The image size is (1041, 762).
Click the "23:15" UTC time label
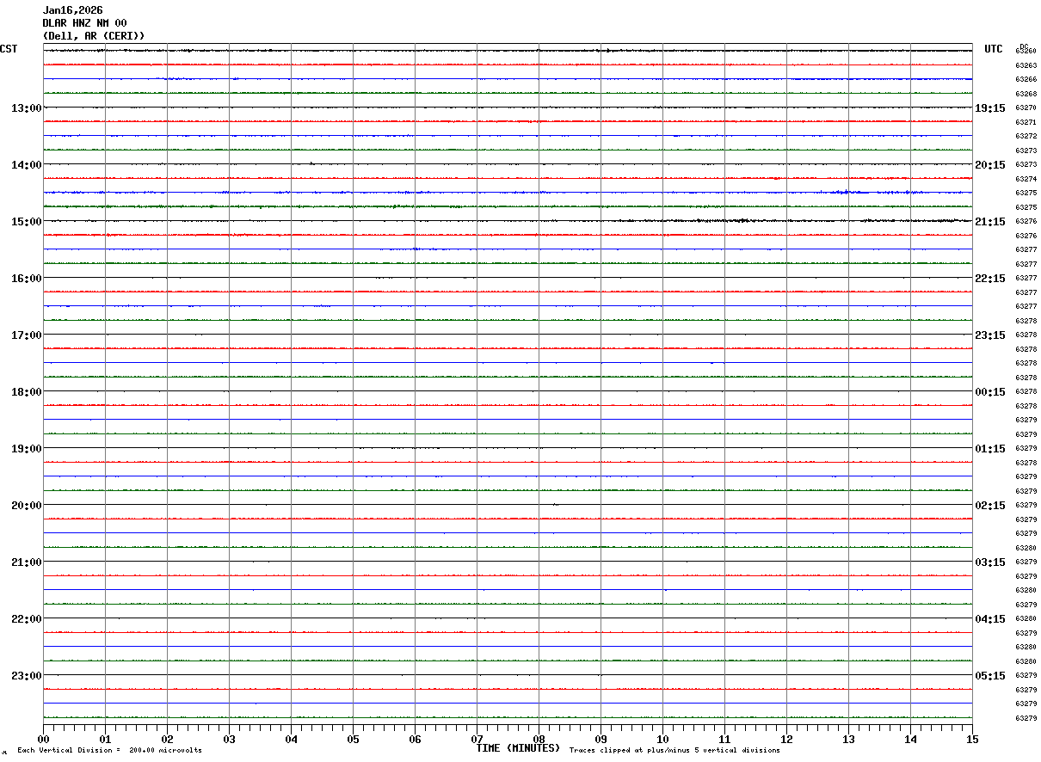[989, 335]
